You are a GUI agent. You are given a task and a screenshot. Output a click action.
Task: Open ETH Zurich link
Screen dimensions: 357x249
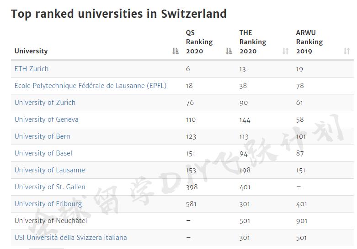[x=32, y=69]
